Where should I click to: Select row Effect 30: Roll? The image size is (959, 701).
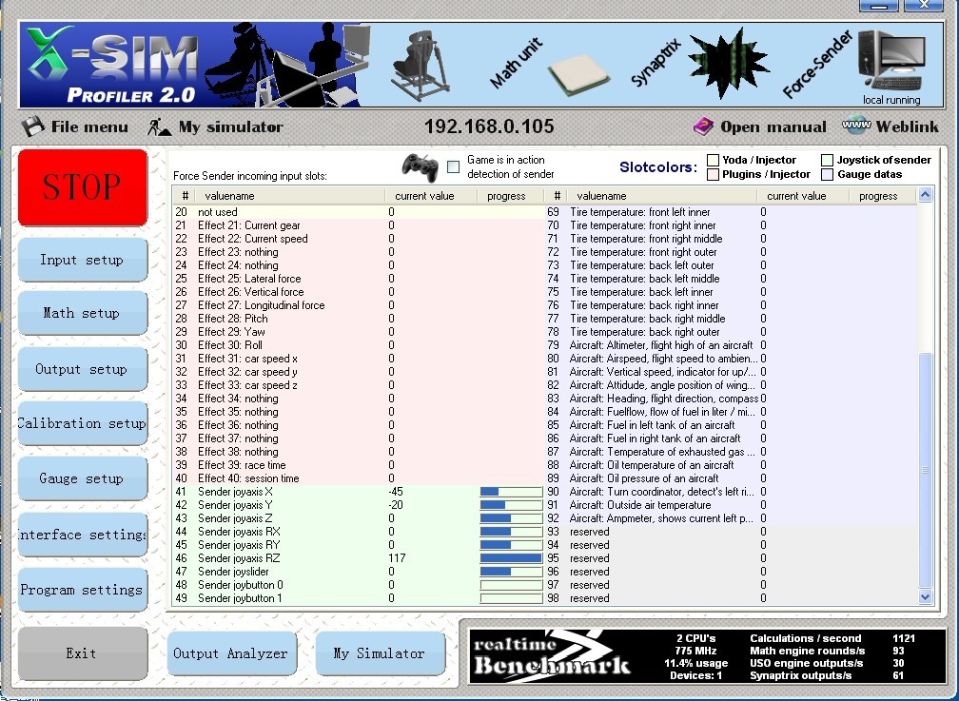coord(359,345)
